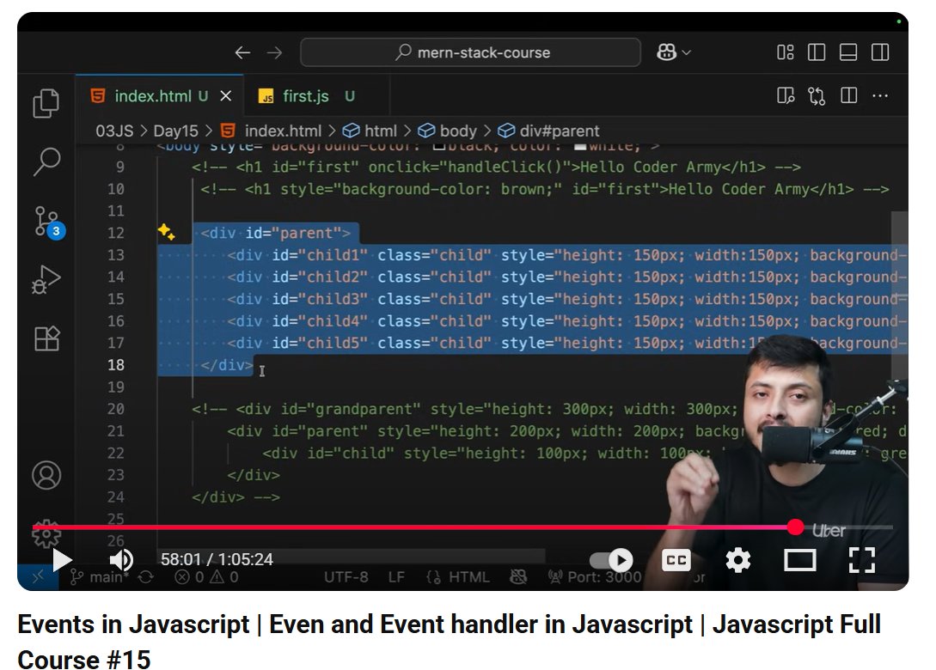Enter full screen video mode
The height and width of the screenshot is (670, 936).
(862, 560)
